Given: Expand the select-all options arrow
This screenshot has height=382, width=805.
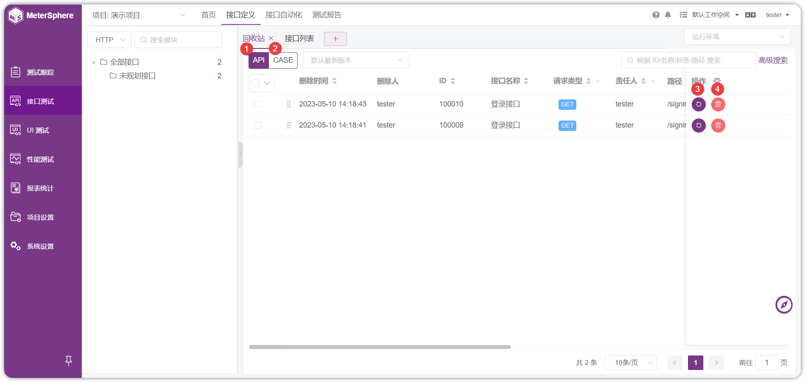Looking at the screenshot, I should coord(267,83).
